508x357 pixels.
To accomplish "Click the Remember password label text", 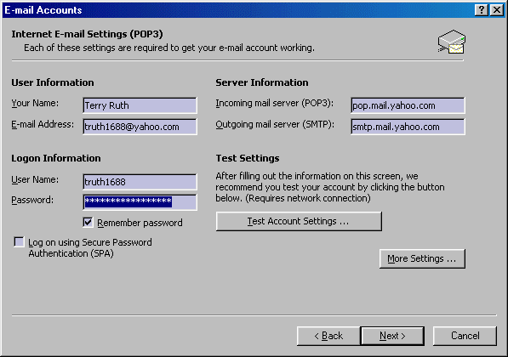I will click(140, 223).
